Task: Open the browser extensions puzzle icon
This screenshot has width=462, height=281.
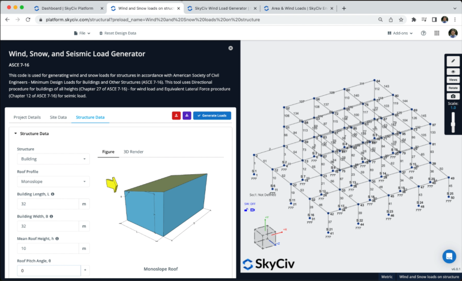Action: [413, 20]
